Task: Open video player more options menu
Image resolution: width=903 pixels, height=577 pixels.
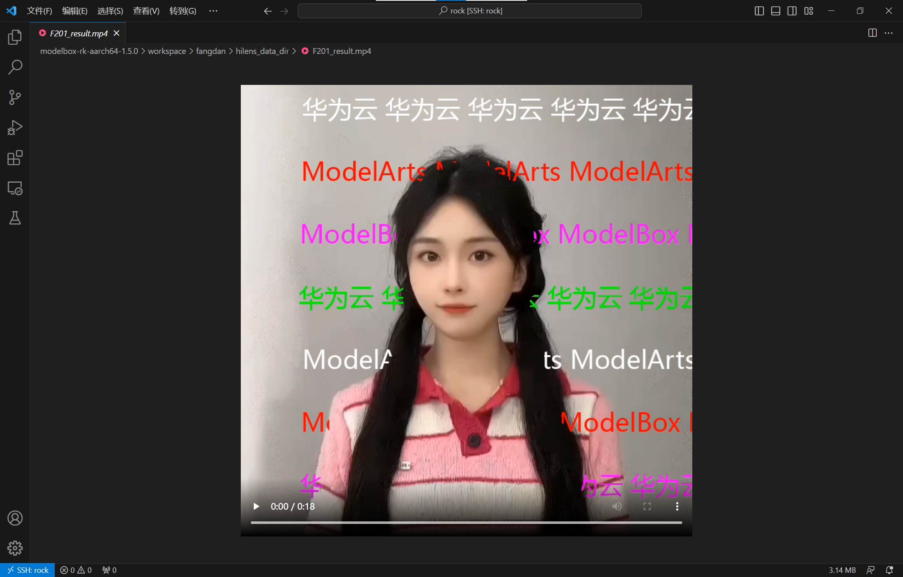Action: pyautogui.click(x=677, y=506)
